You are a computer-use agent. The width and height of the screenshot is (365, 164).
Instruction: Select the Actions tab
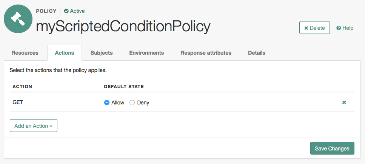pyautogui.click(x=65, y=53)
